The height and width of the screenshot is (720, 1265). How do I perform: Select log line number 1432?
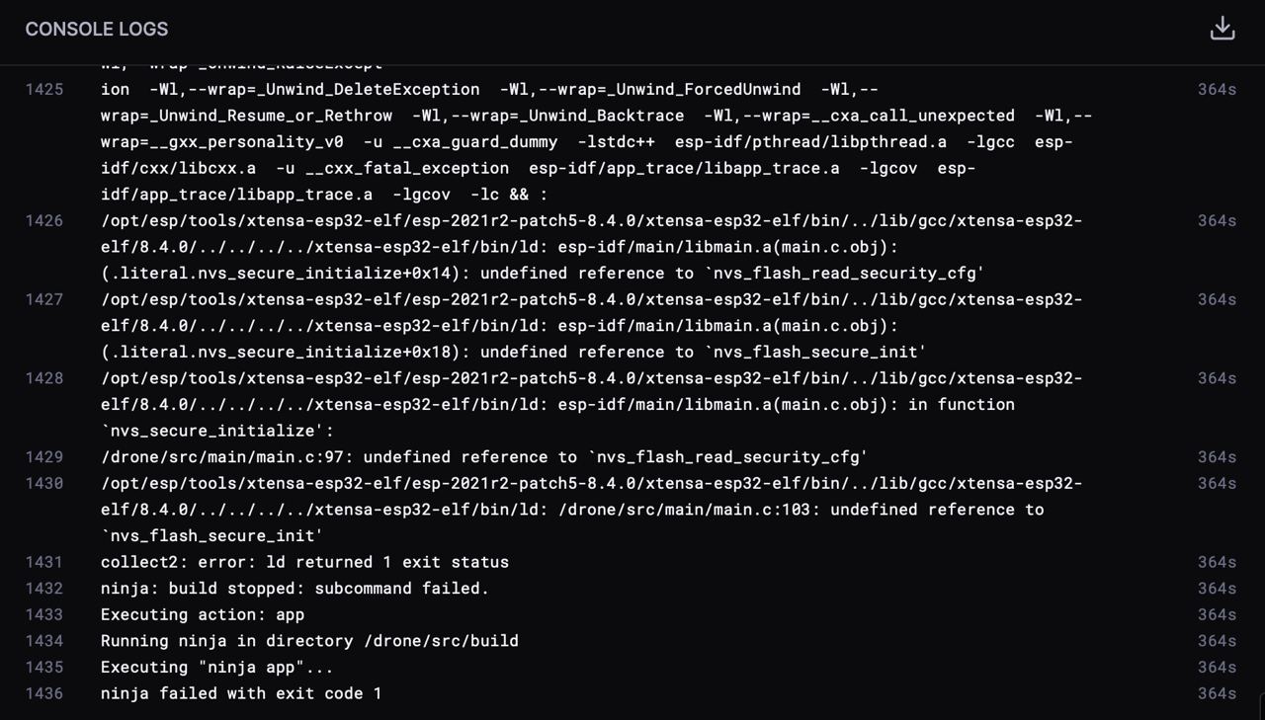(44, 589)
